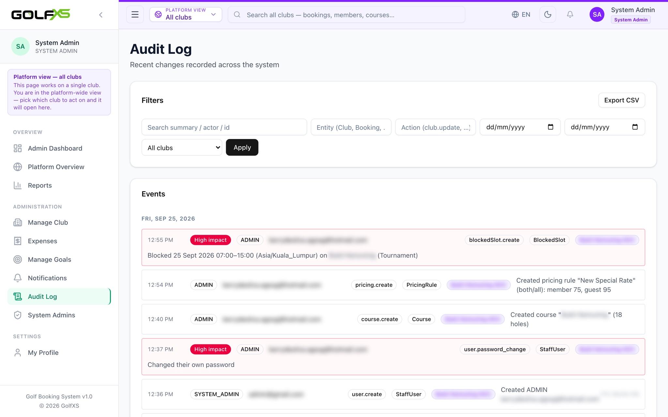Click the Expenses receipt icon
Screen dimensions: 668x417
click(x=18, y=241)
